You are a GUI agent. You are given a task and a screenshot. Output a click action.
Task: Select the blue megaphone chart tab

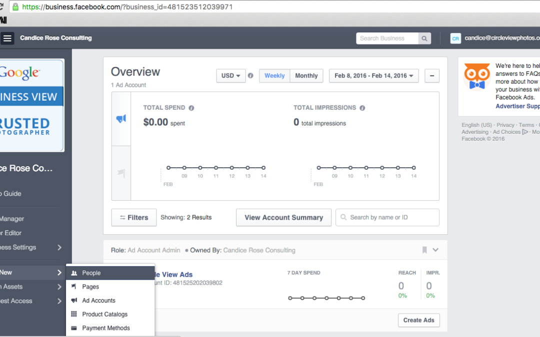click(121, 119)
